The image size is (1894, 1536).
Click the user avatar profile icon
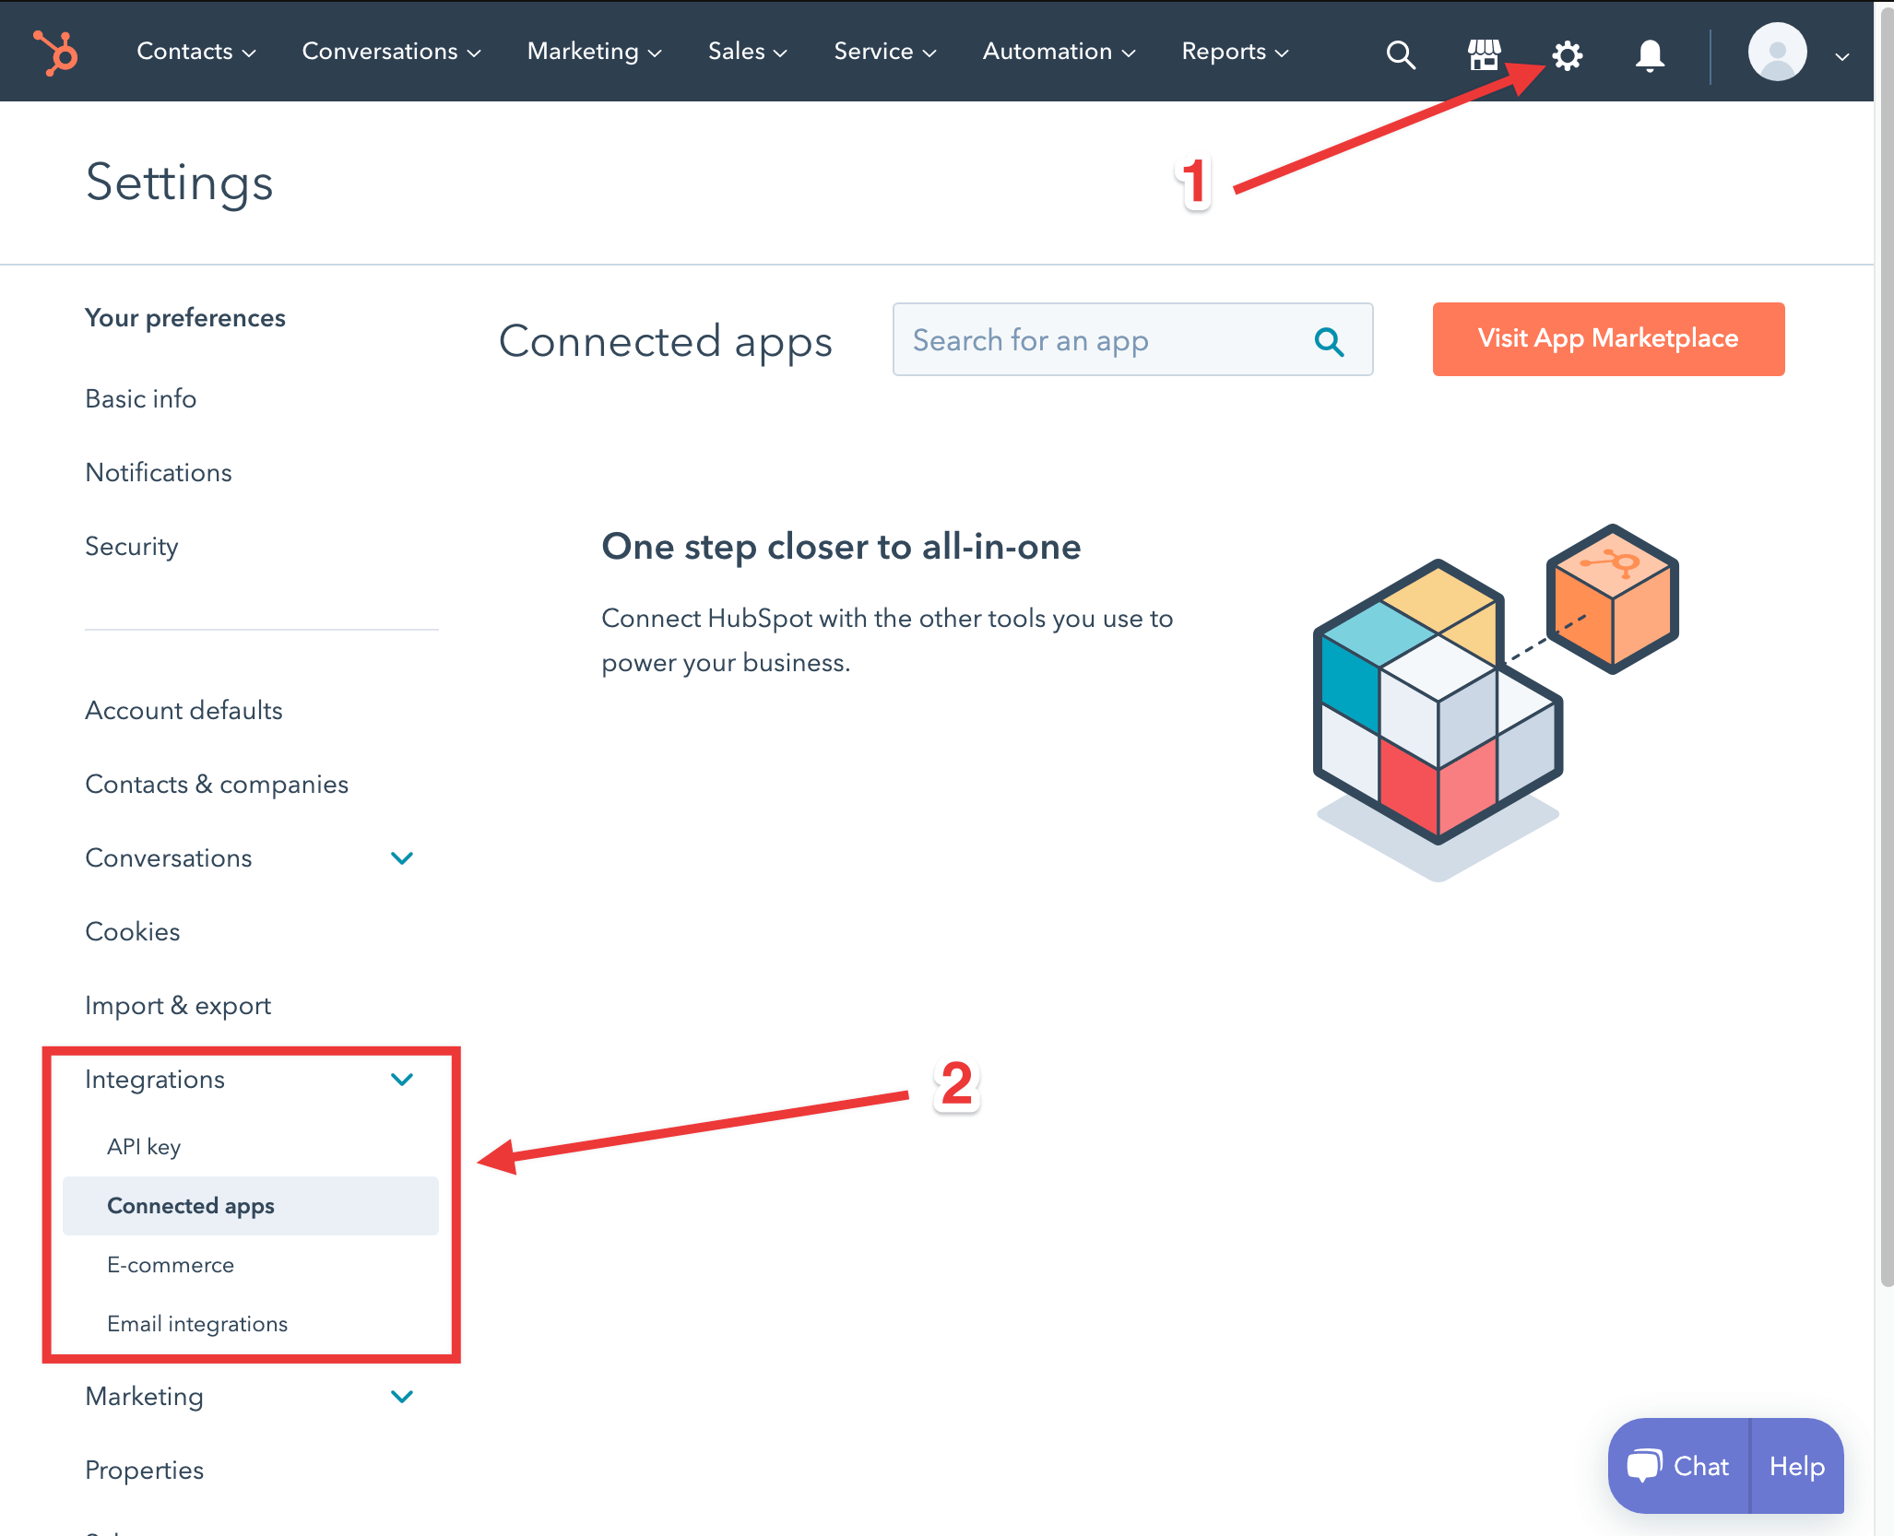(1776, 52)
